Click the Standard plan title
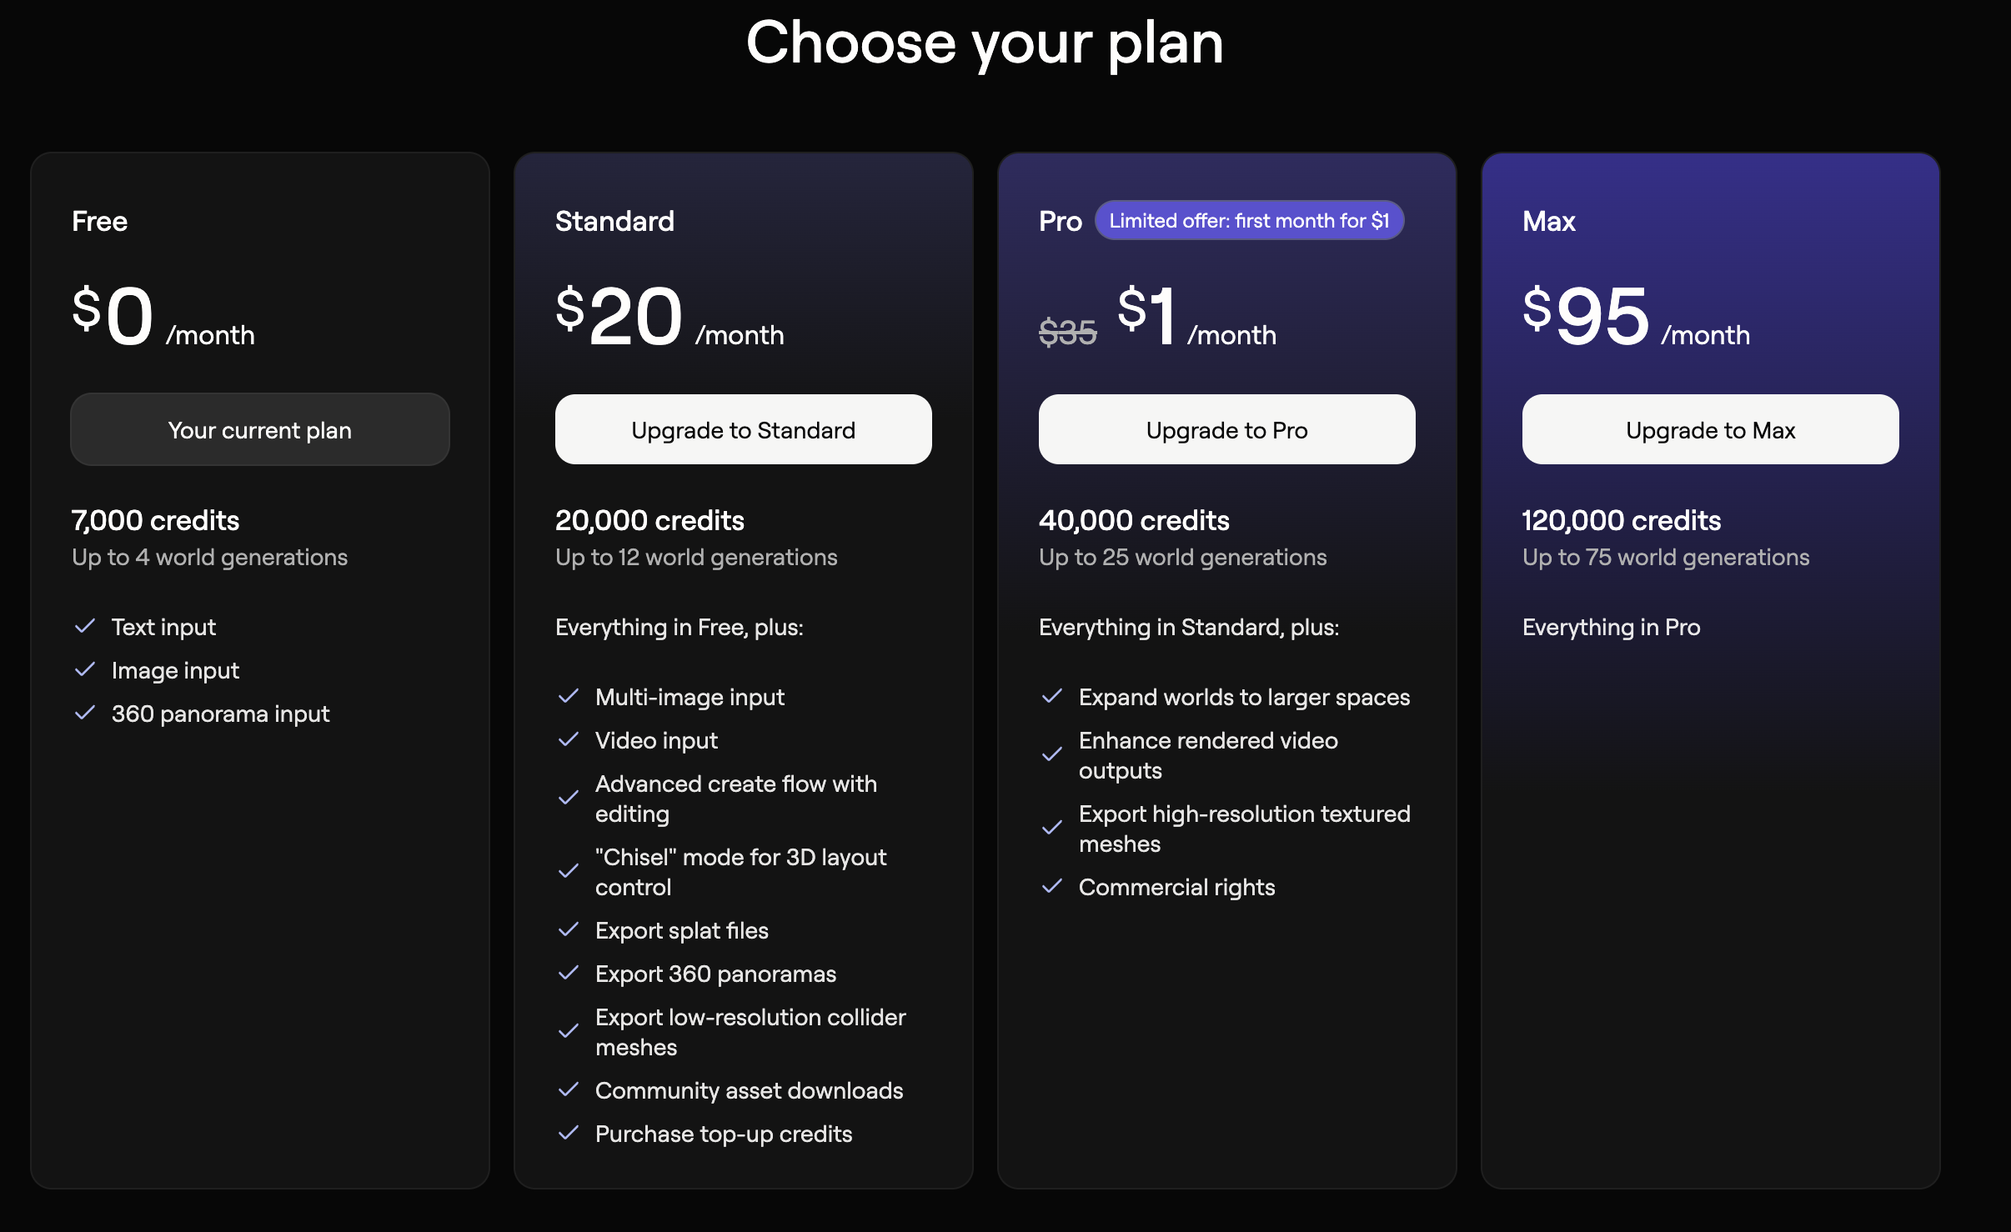This screenshot has height=1232, width=2011. click(x=614, y=221)
